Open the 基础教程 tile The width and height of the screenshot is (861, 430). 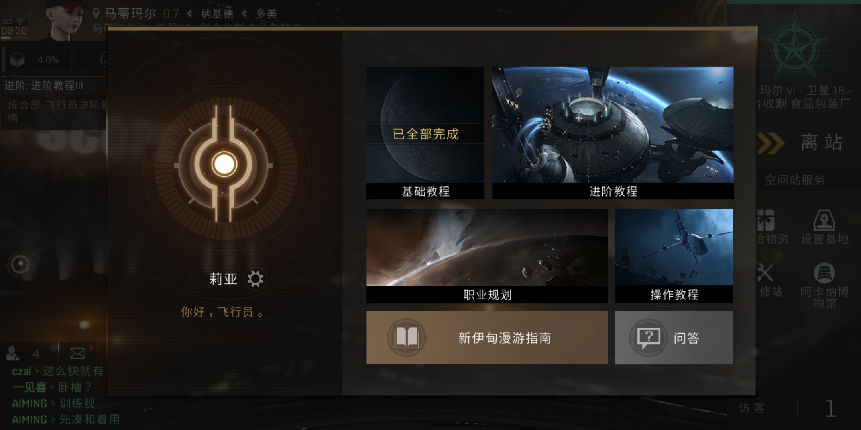425,133
